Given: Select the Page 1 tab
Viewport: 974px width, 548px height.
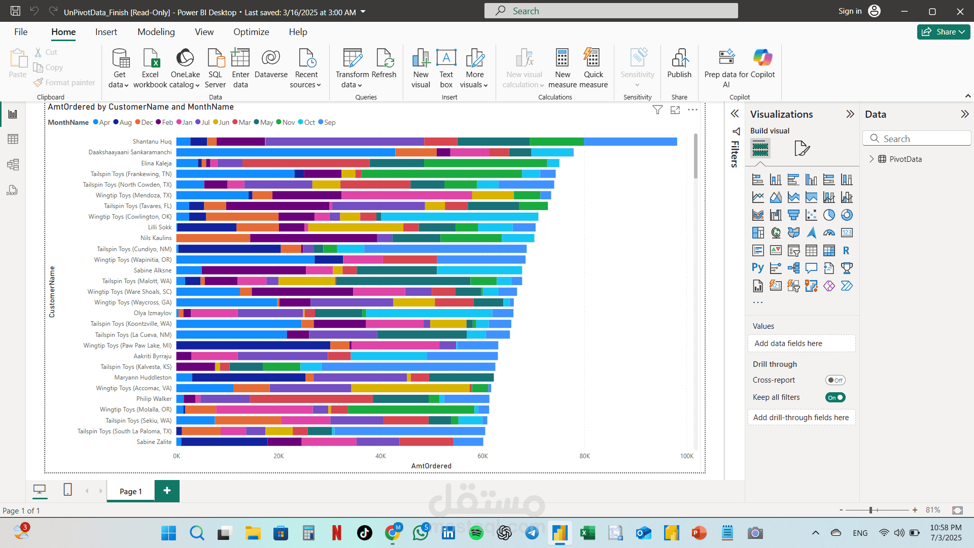Looking at the screenshot, I should click(131, 491).
